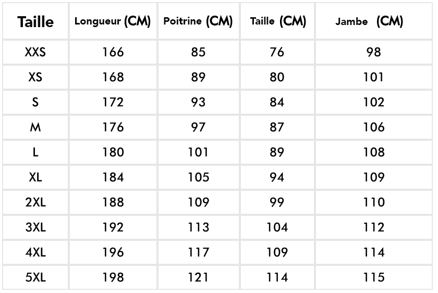Viewport: 438px width, 293px height.
Task: Click chest value 97 in M row
Action: 198,127
